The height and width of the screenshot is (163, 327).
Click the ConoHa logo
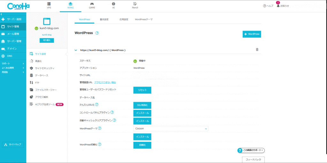pos(18,6)
